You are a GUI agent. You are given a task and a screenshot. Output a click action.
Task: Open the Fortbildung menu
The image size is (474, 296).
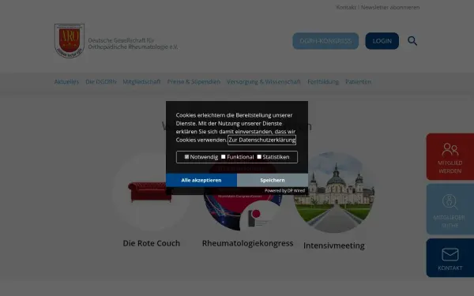point(323,81)
